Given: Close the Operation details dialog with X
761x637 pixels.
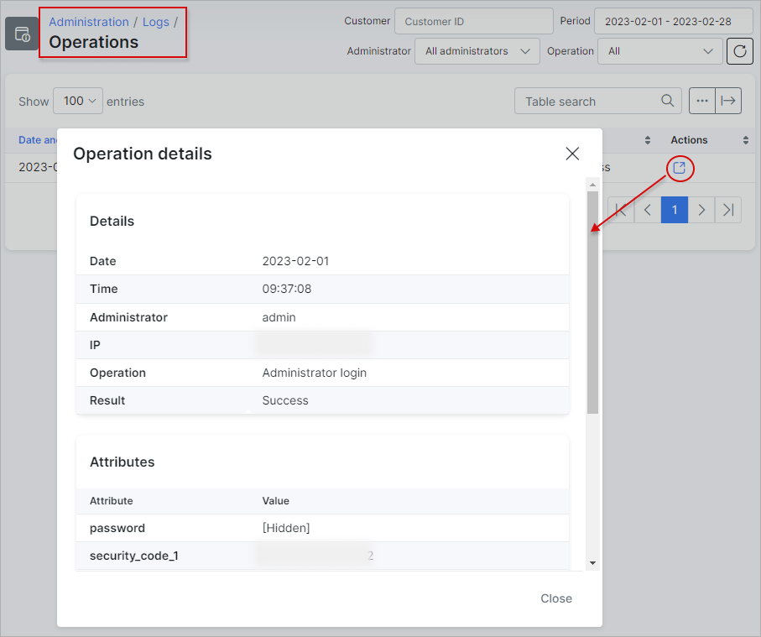Looking at the screenshot, I should pyautogui.click(x=572, y=154).
